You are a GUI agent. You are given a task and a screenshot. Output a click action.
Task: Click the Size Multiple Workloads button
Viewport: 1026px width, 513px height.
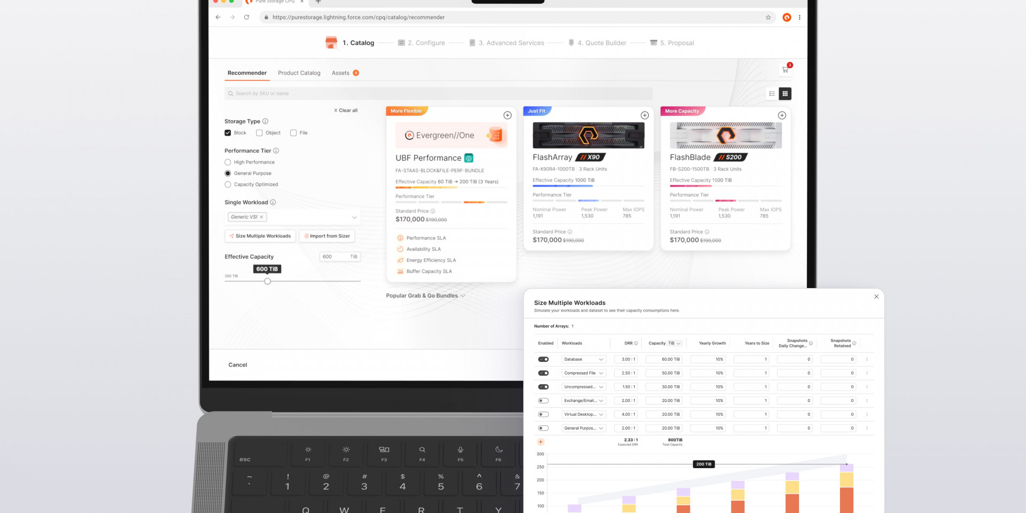(x=260, y=236)
